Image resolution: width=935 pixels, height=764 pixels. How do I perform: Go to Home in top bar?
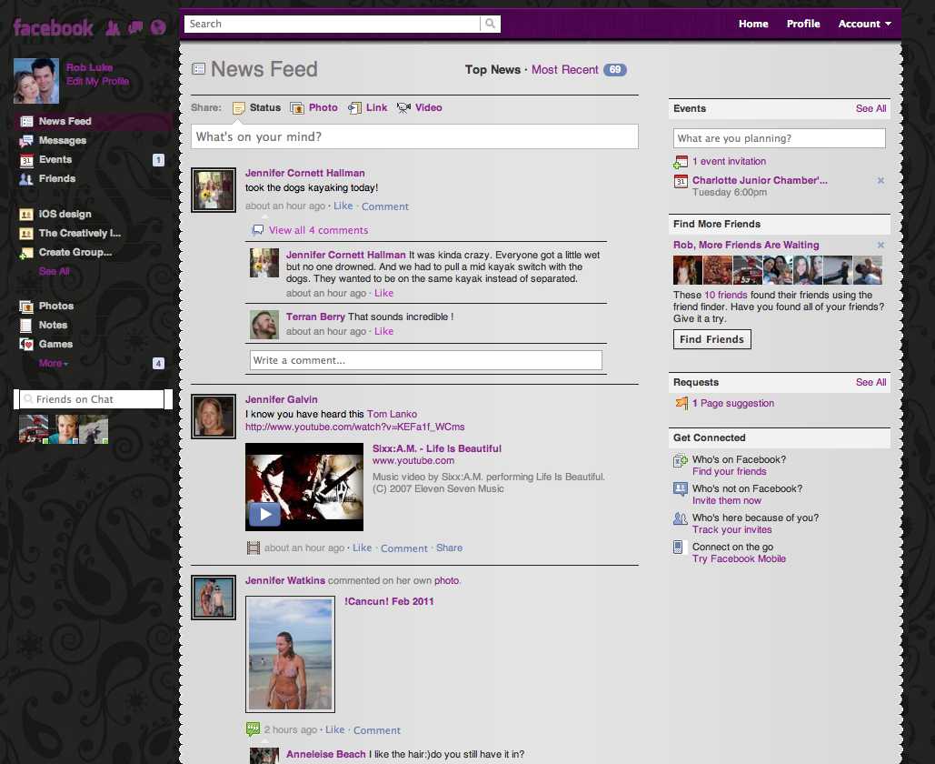tap(753, 24)
